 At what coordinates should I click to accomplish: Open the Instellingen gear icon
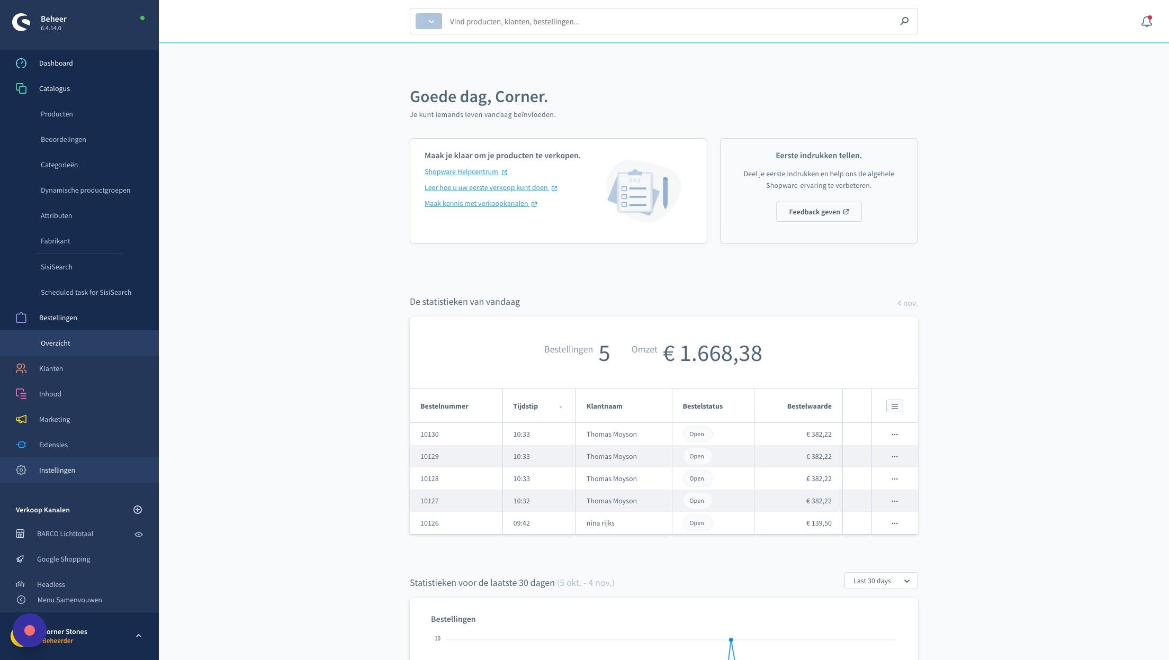pos(21,470)
